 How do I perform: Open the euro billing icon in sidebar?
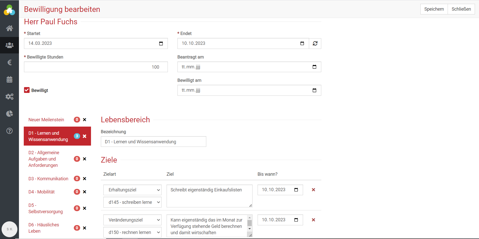[9, 62]
